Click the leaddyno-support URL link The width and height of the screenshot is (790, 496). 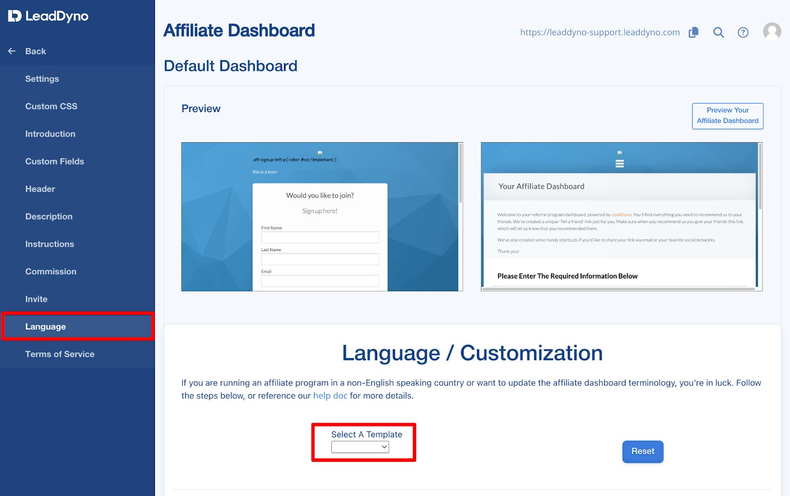pos(600,32)
